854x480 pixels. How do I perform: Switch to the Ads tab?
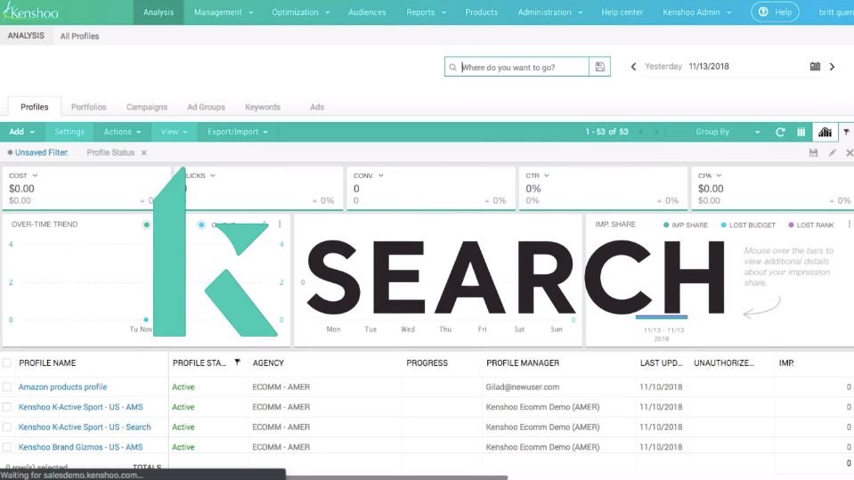coord(317,107)
